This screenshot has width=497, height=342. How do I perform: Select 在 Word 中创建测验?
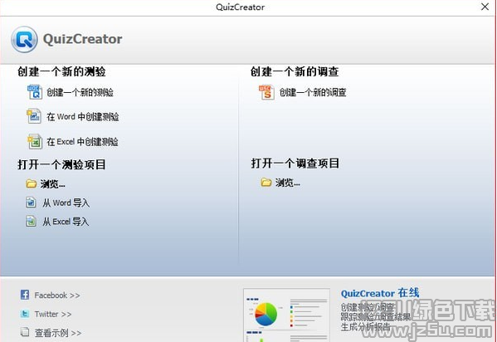(x=83, y=117)
